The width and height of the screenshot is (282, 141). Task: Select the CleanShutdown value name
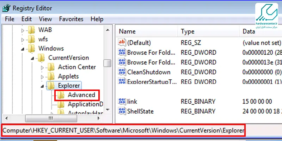(149, 72)
